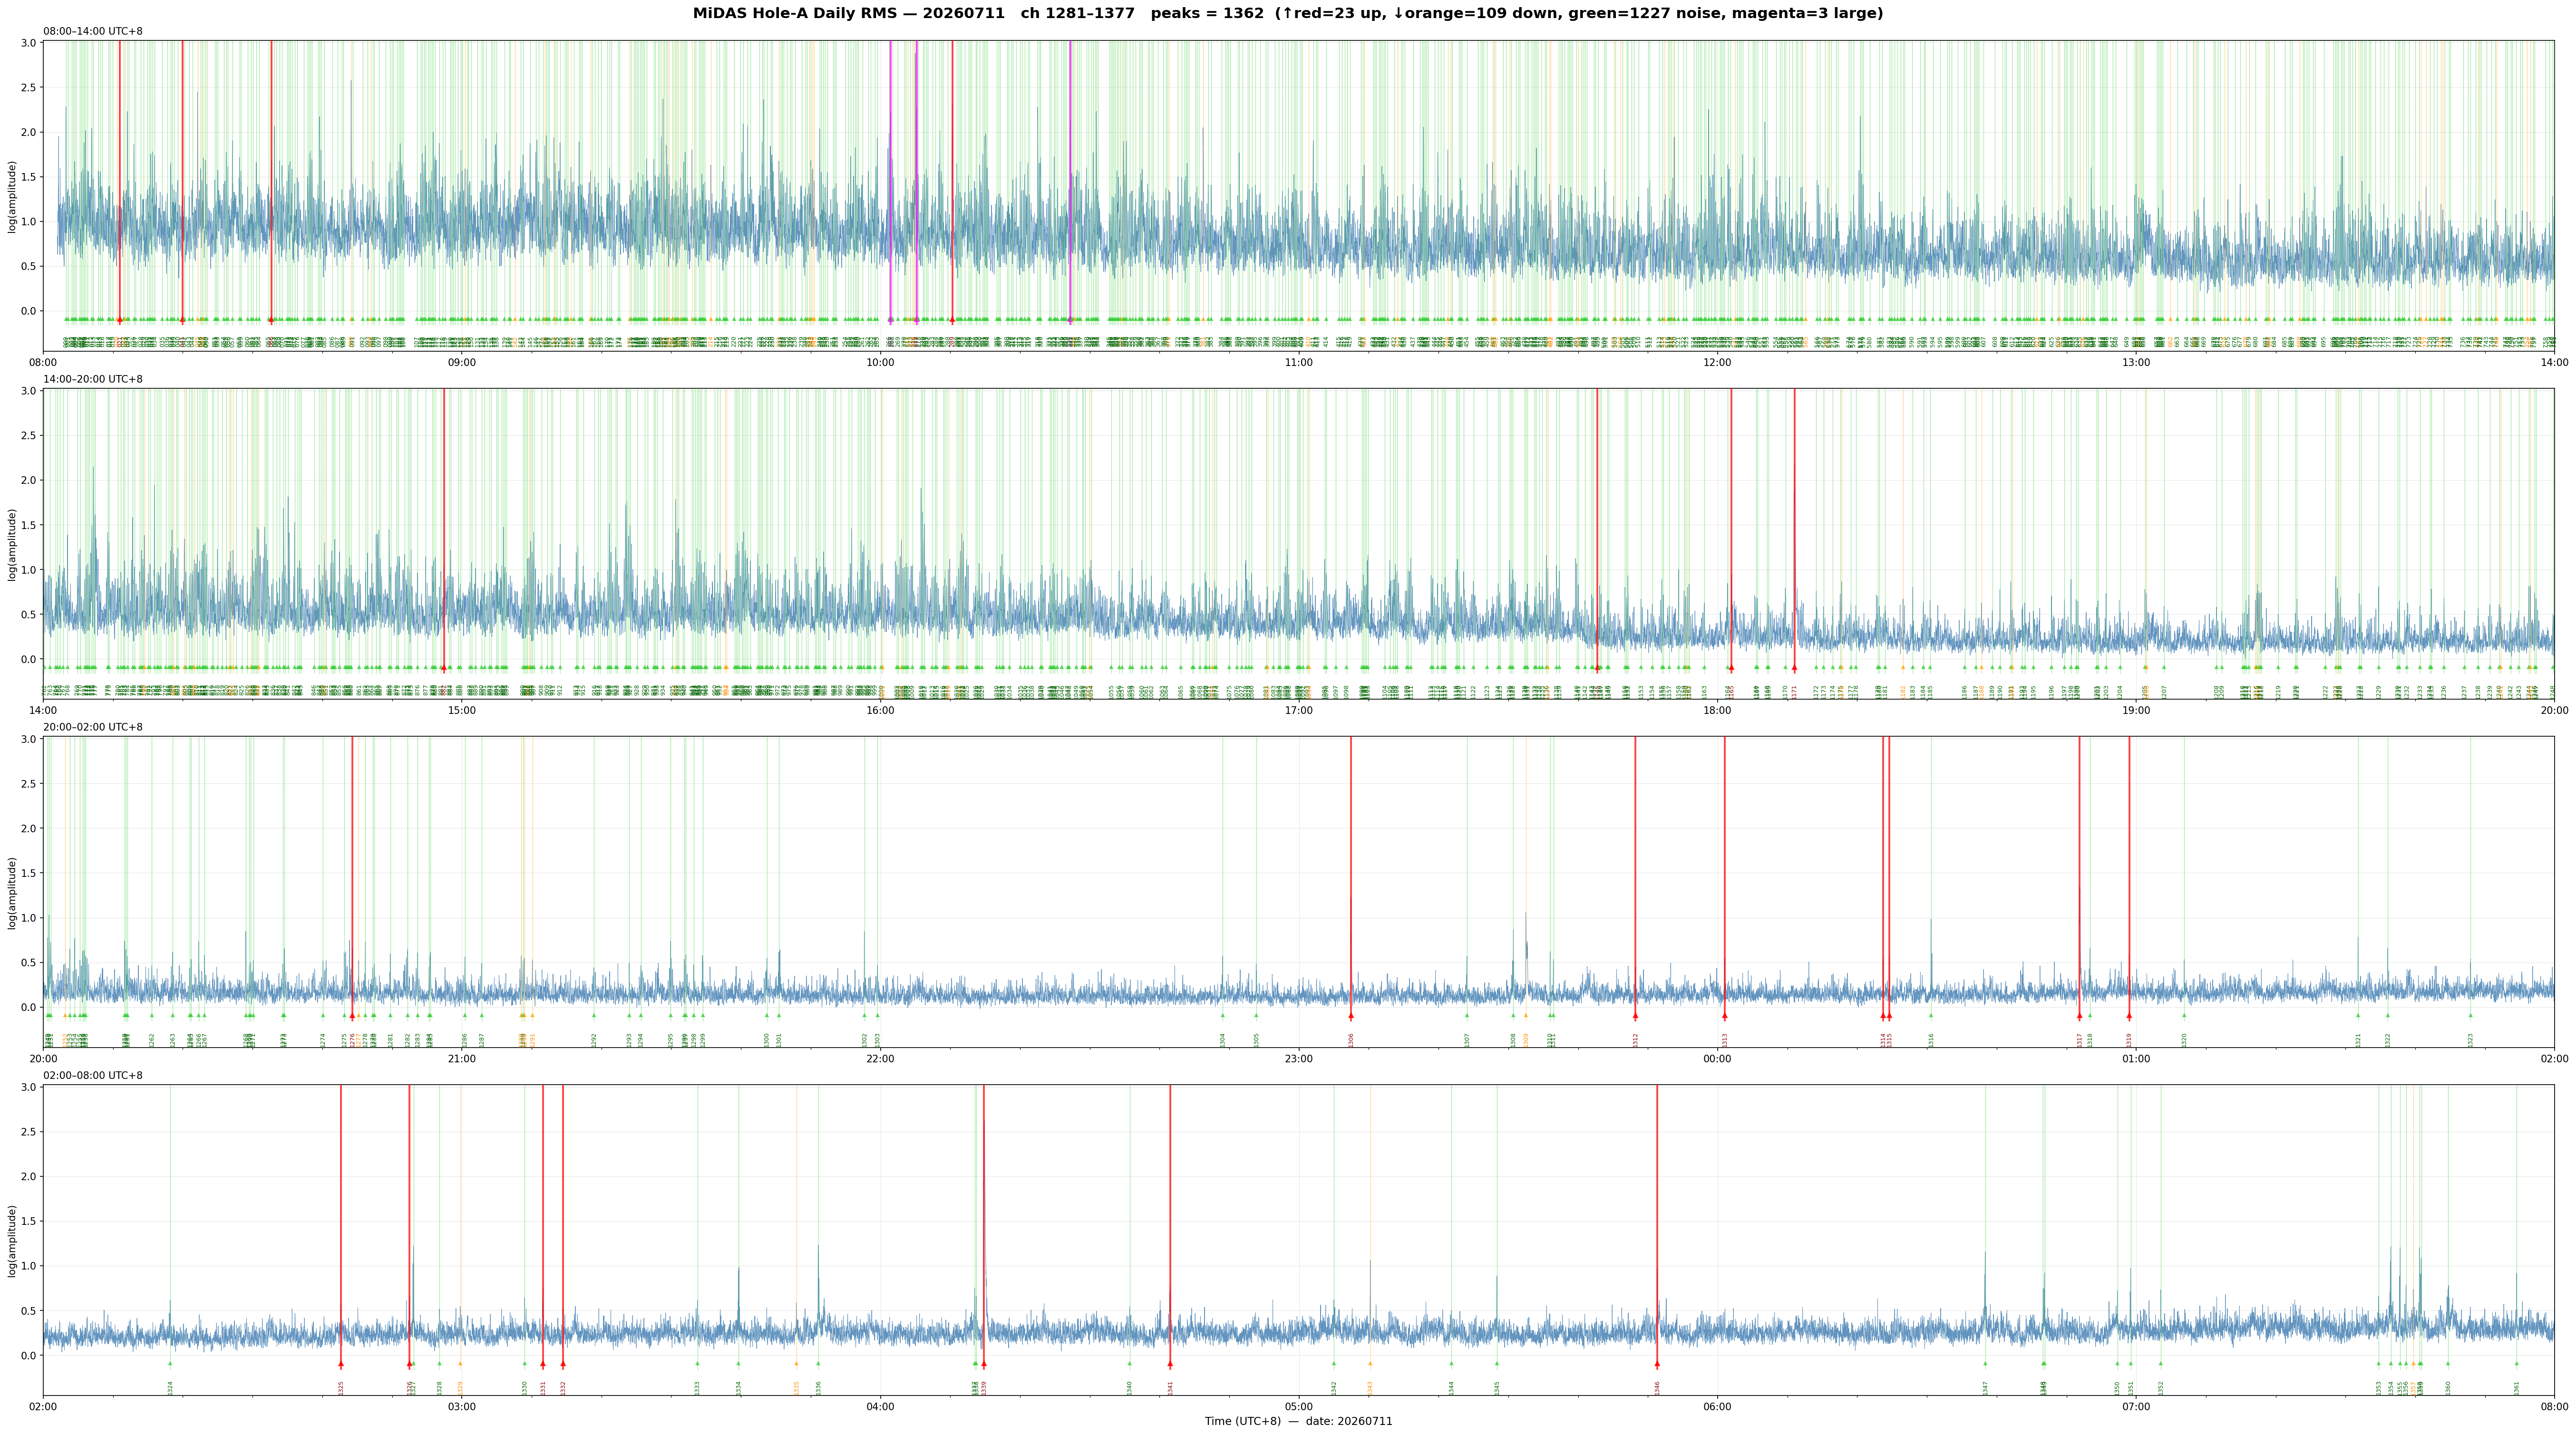Click the '14:00–20:00 UTC+8' panel heading
Viewport: 2576px width, 1434px height.
click(x=93, y=379)
